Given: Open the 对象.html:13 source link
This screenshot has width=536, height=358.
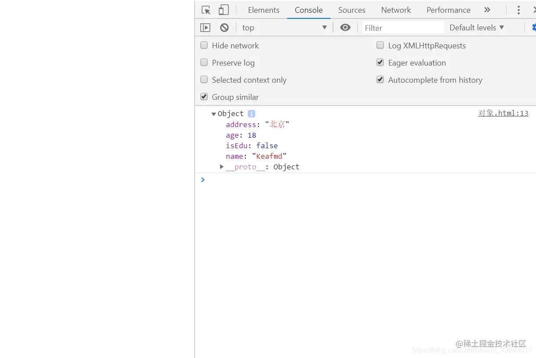Looking at the screenshot, I should pyautogui.click(x=503, y=113).
